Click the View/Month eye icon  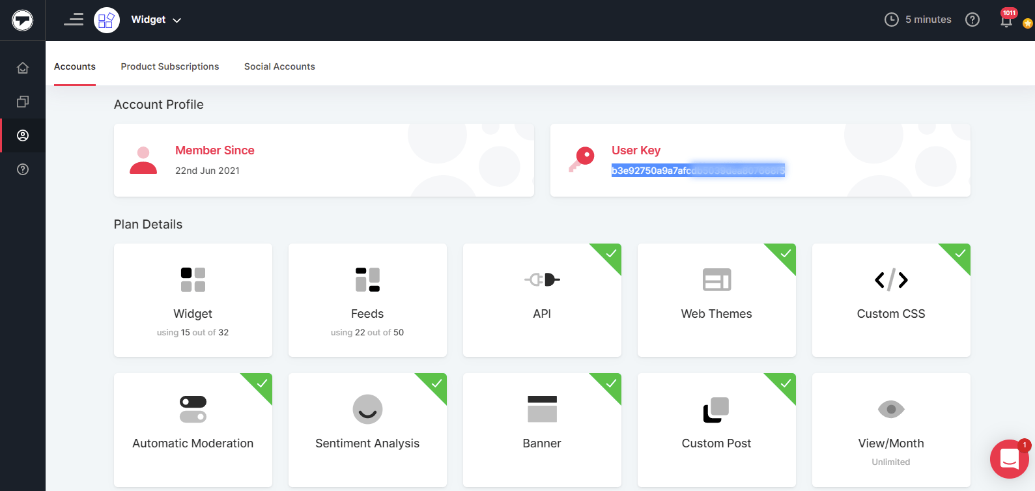pos(891,410)
